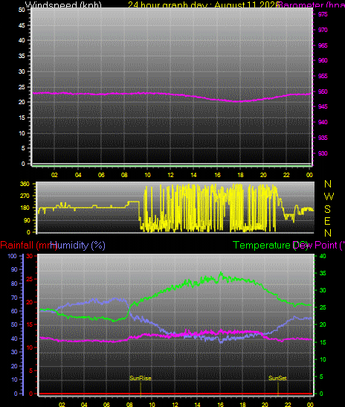
Task: Click hour 18 on the windspeed graph axis
Action: click(240, 175)
